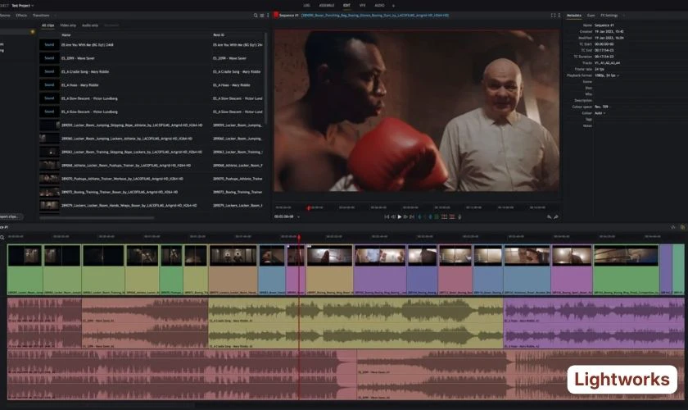Click the red playhead marker on viewer scrub bar

point(309,207)
